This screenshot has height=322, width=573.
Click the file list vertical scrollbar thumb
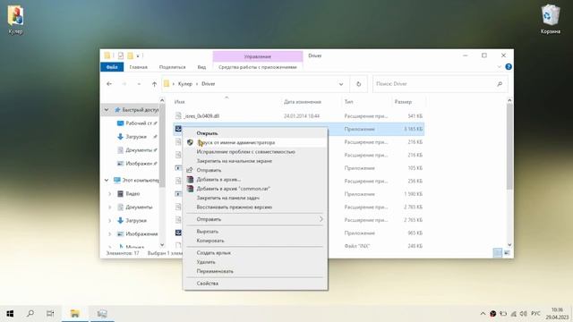[509, 146]
